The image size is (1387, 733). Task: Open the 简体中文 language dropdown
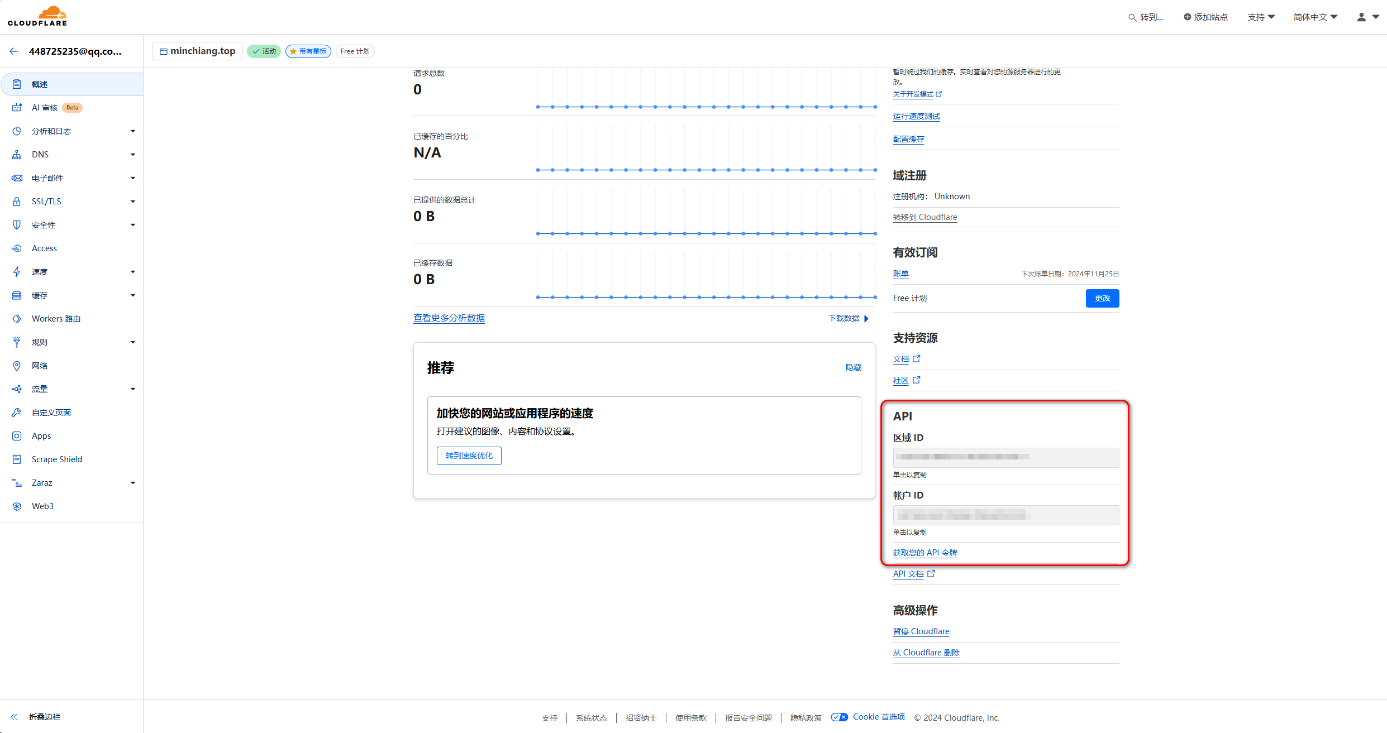coord(1315,17)
